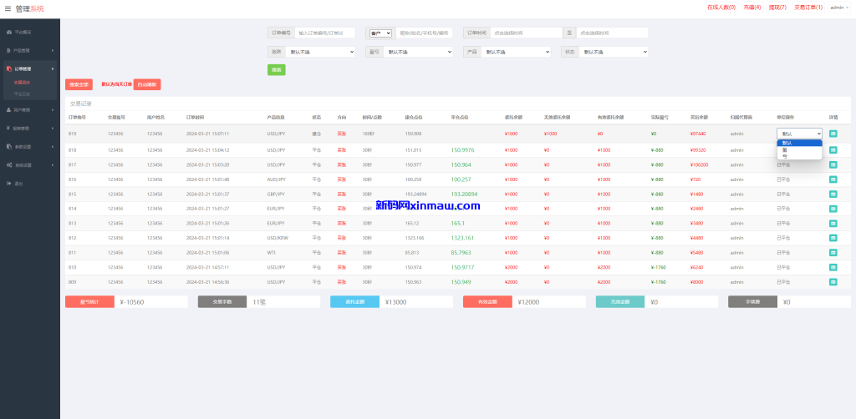Click the 系统设置 gears icon in sidebar
Image resolution: width=856 pixels, height=419 pixels.
pyautogui.click(x=9, y=164)
